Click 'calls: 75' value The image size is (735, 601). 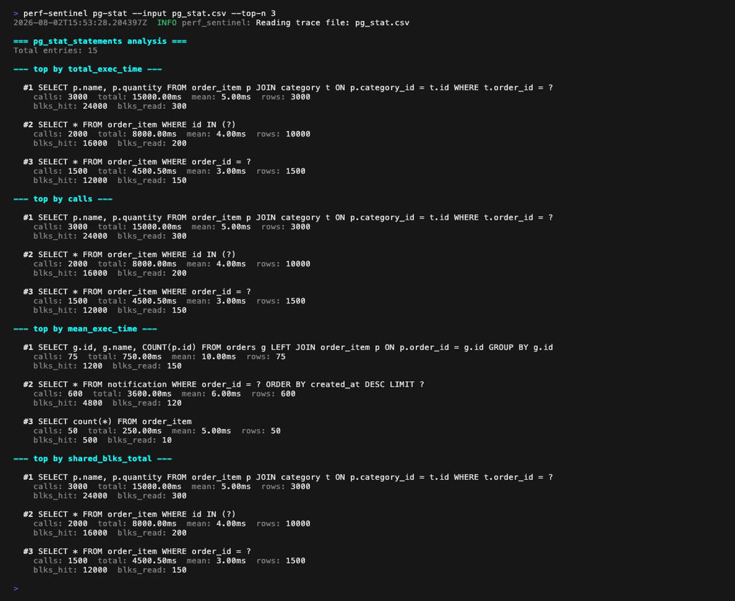[x=55, y=356]
